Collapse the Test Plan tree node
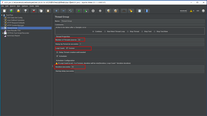 tap(2, 15)
